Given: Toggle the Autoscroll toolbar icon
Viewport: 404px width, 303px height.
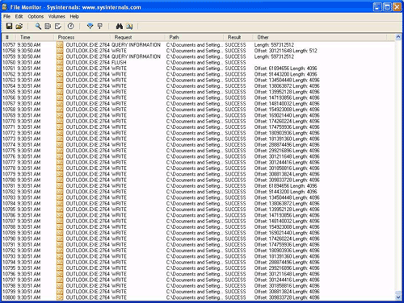Looking at the screenshot, I should (48, 26).
